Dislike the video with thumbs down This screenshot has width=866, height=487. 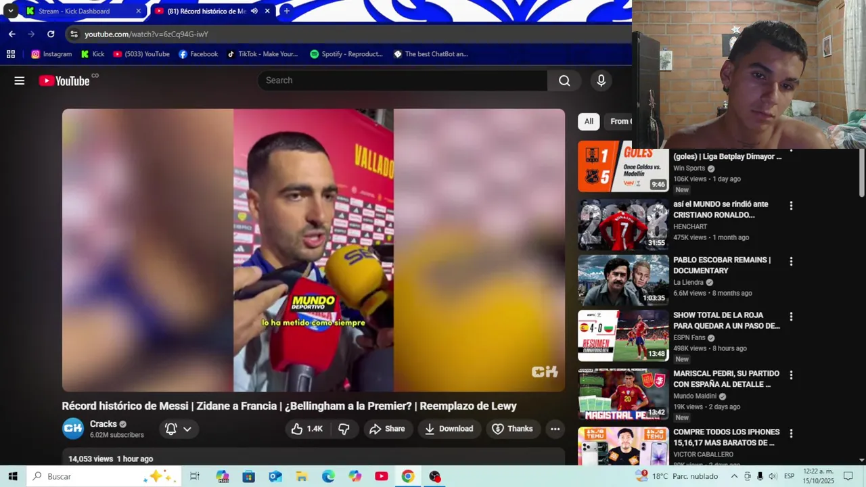344,429
